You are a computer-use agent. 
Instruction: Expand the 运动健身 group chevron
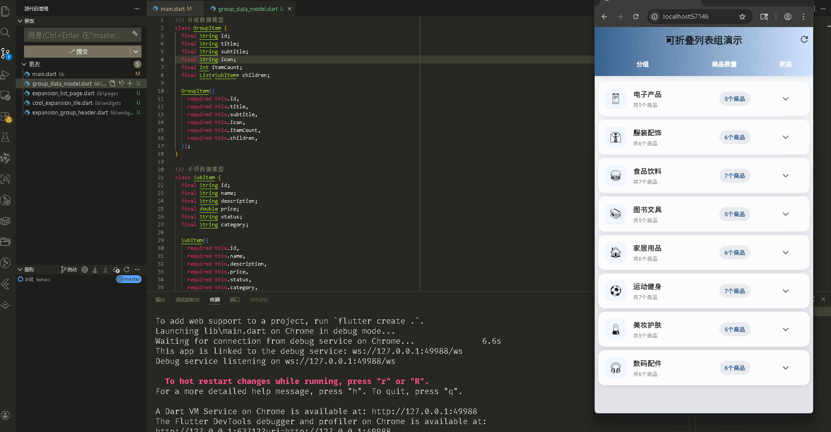pyautogui.click(x=786, y=291)
